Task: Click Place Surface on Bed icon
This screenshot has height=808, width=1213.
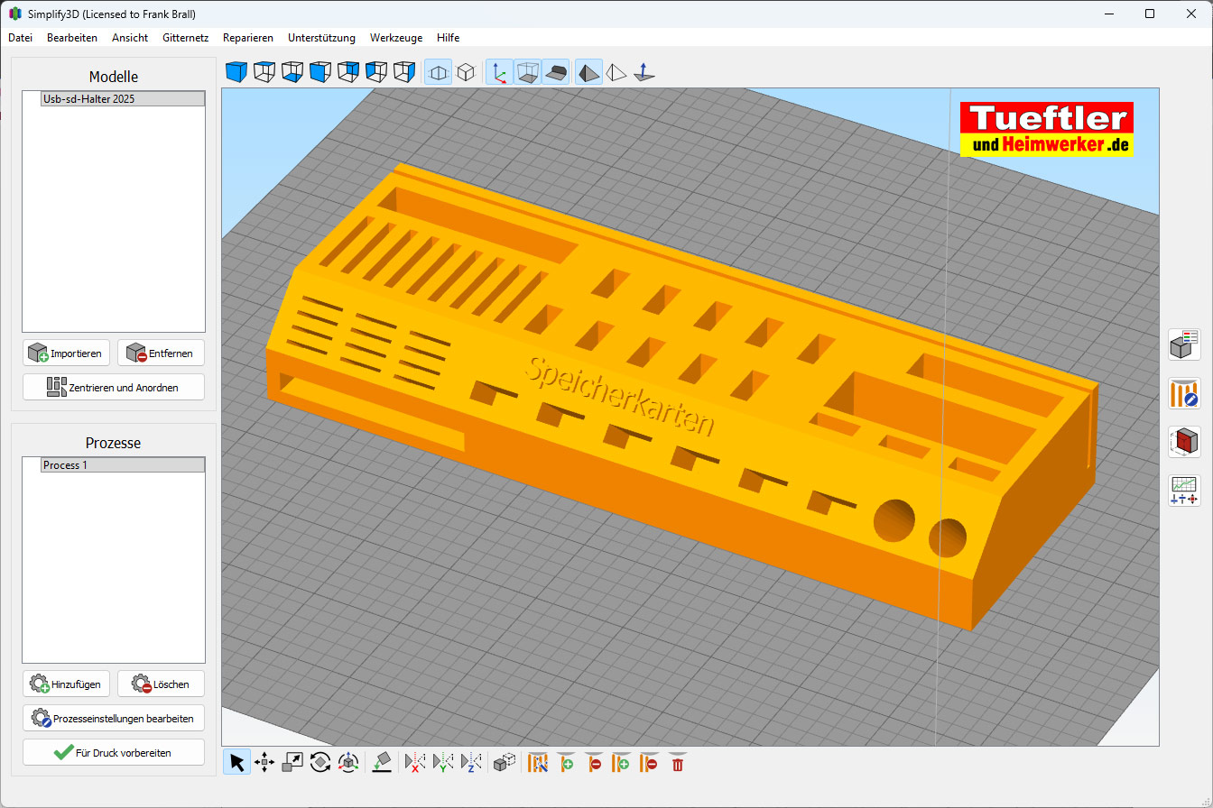Action: click(x=382, y=763)
